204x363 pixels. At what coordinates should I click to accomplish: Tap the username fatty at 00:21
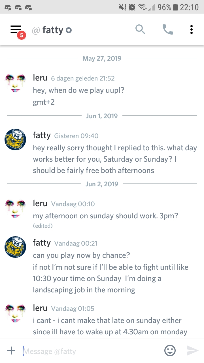pos(42,243)
